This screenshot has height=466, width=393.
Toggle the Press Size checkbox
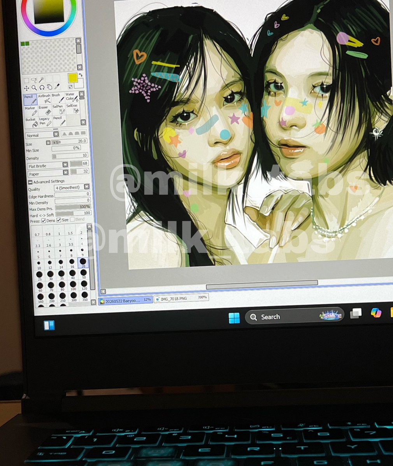point(59,220)
